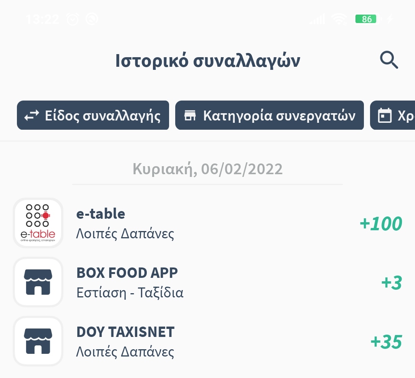Image resolution: width=415 pixels, height=378 pixels.
Task: Expand the Κατηγορία συνεργατών filter
Action: [x=269, y=115]
